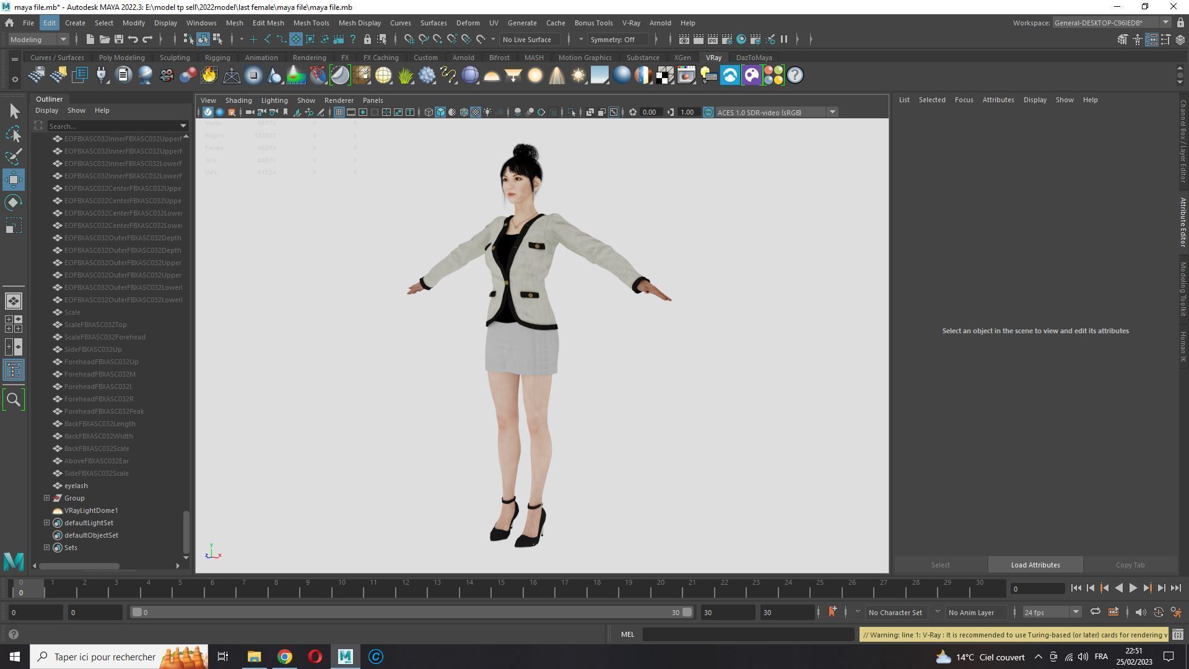Screen dimensions: 1189x669
Task: Toggle viewport color management on/off
Action: [x=708, y=112]
